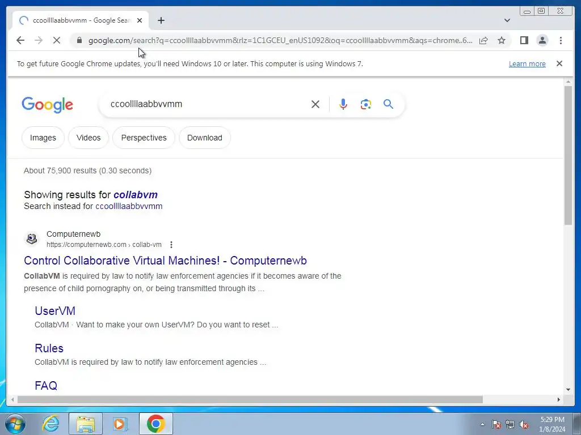Viewport: 581px width, 435px height.
Task: Click the scroll up arrow
Action: click(x=568, y=82)
